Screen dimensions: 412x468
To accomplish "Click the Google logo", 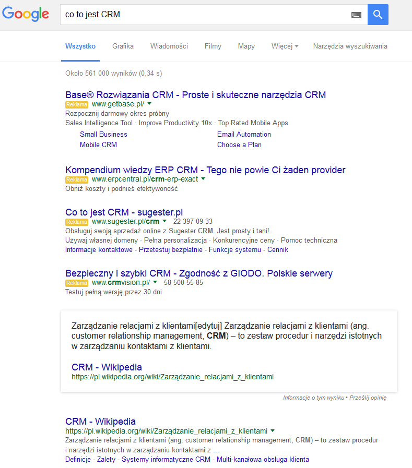I will tap(26, 14).
